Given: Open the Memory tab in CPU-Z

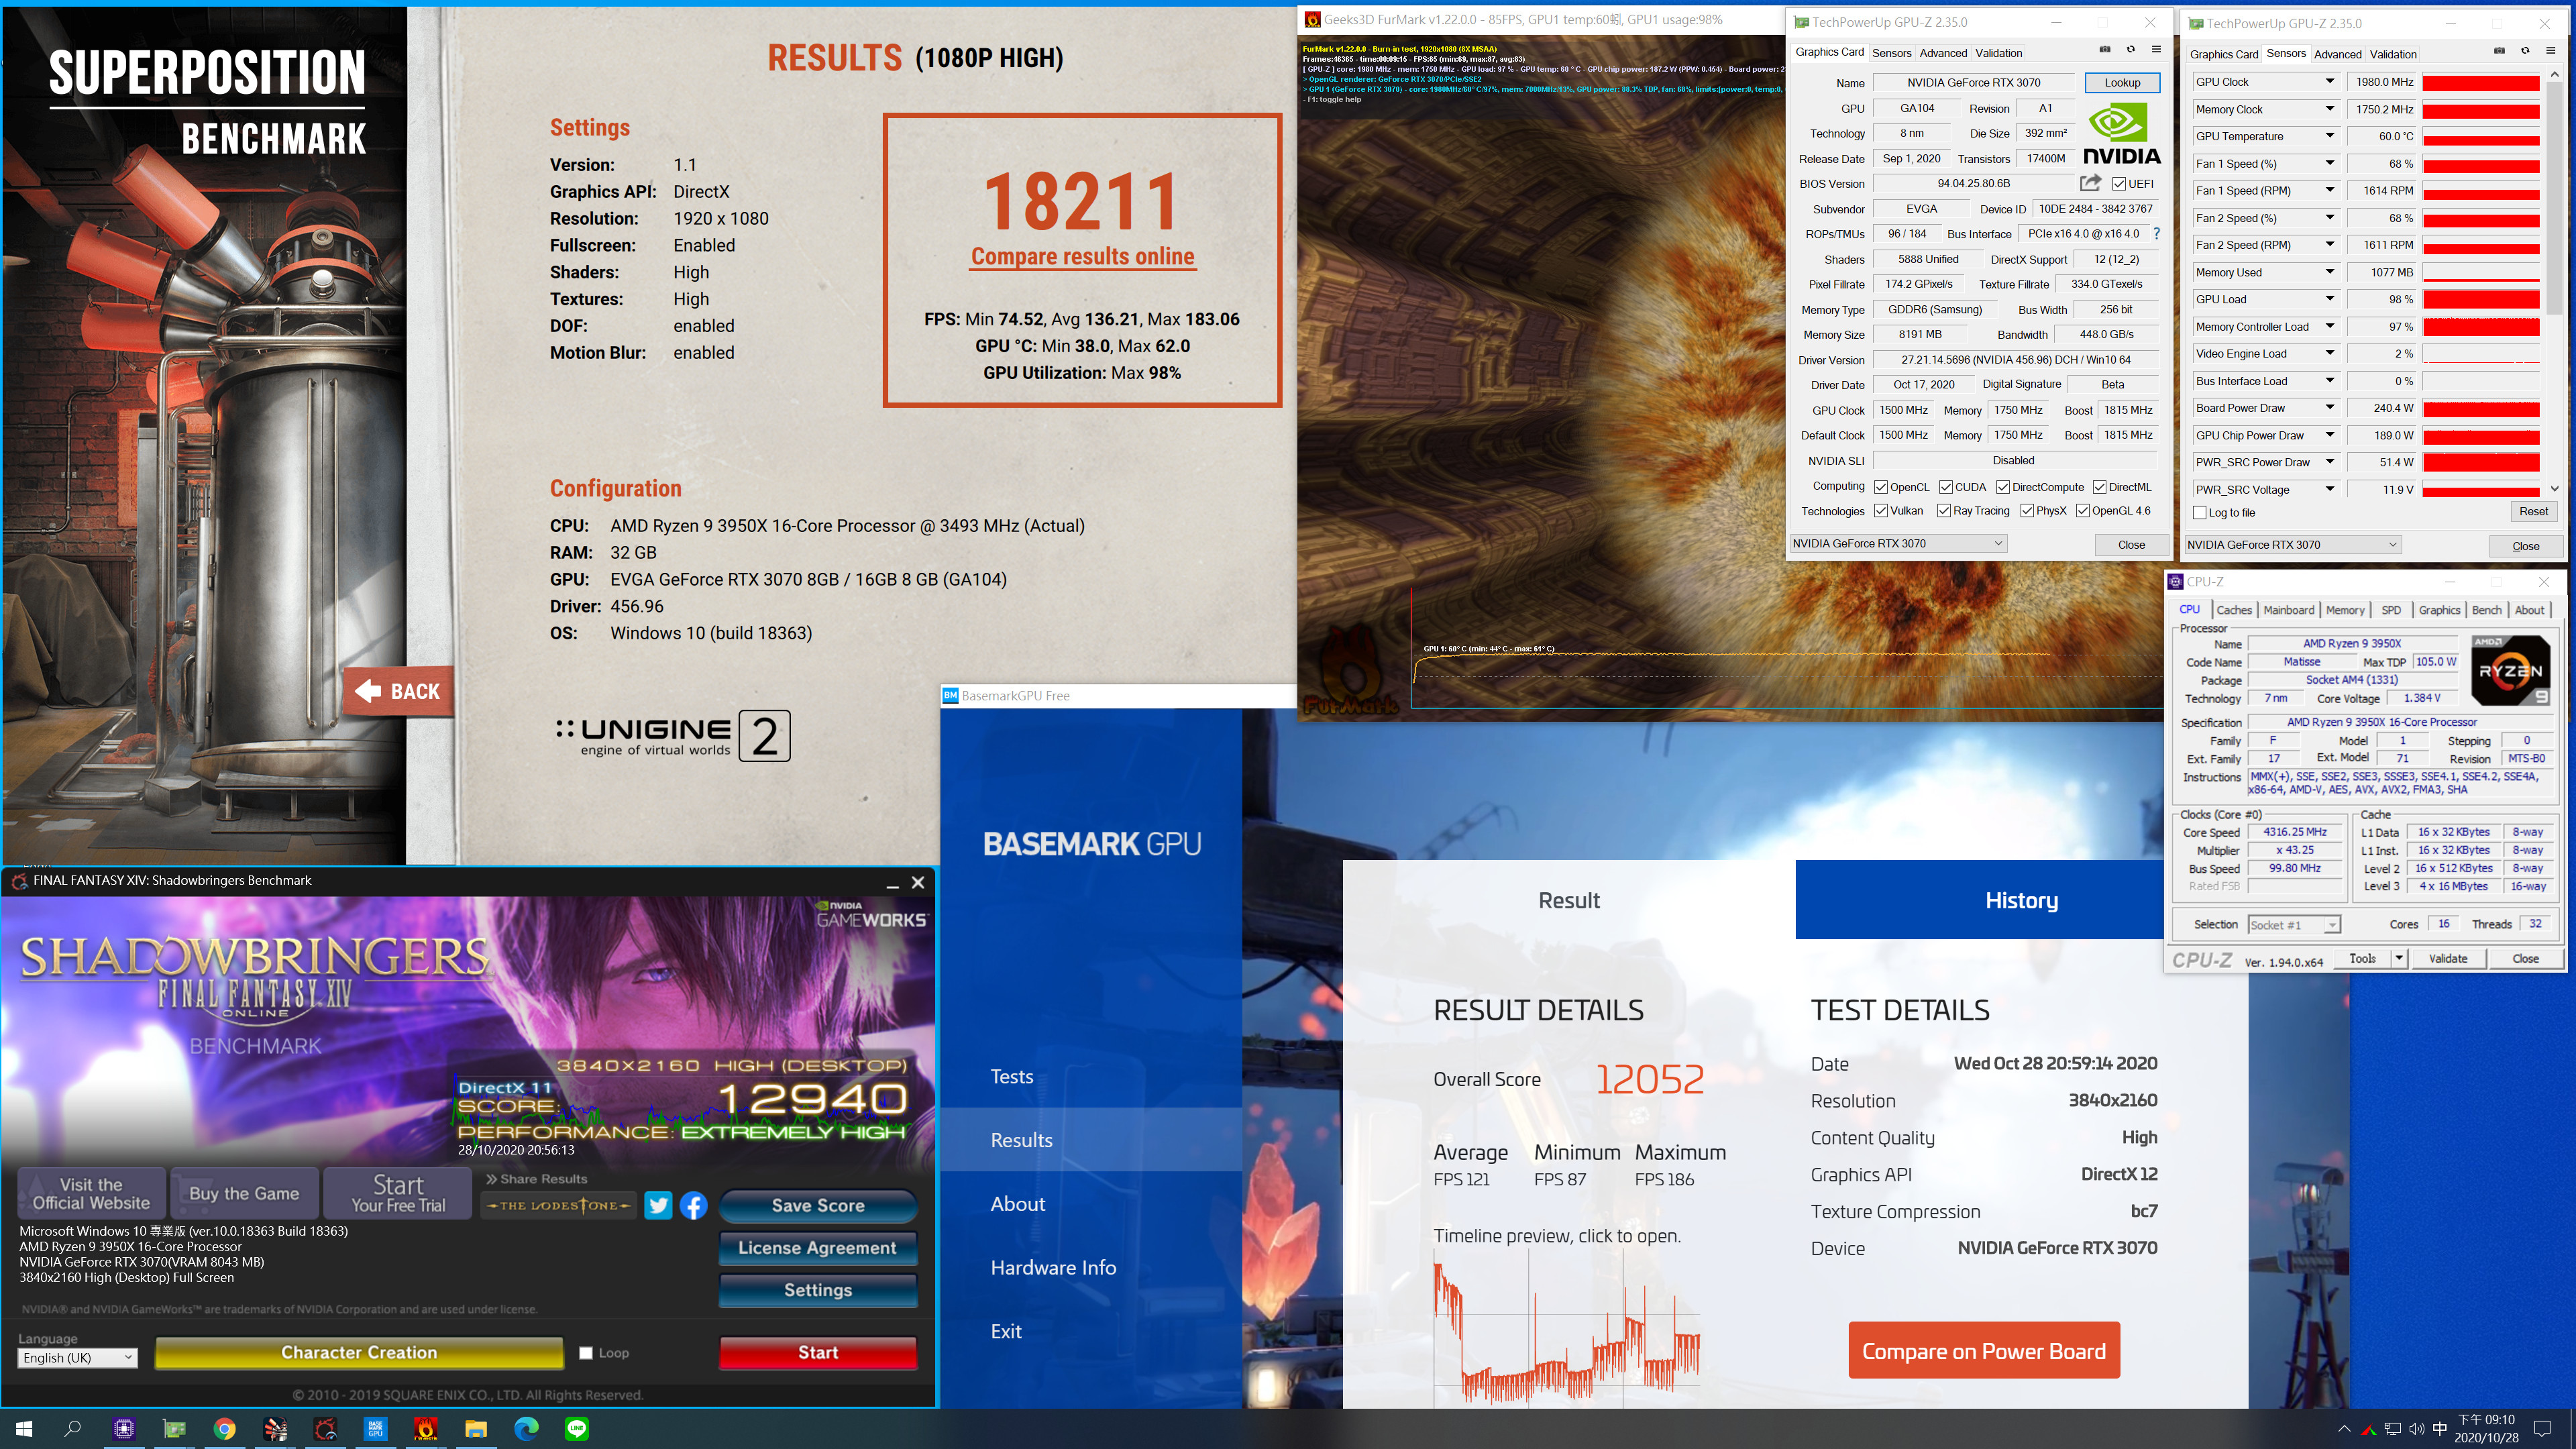Looking at the screenshot, I should [x=2345, y=610].
